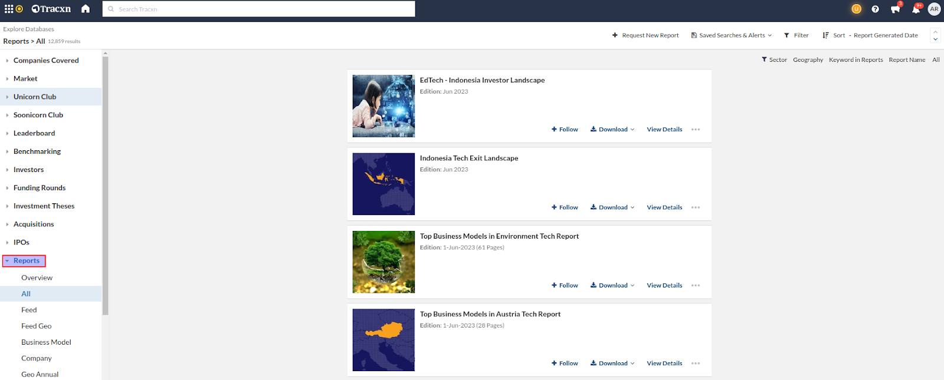
Task: Open the notifications bell icon
Action: coord(916,9)
